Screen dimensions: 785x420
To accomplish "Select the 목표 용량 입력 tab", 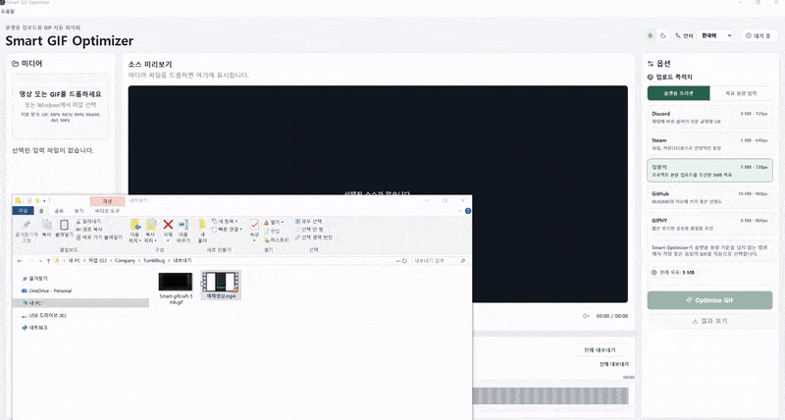I will click(741, 93).
